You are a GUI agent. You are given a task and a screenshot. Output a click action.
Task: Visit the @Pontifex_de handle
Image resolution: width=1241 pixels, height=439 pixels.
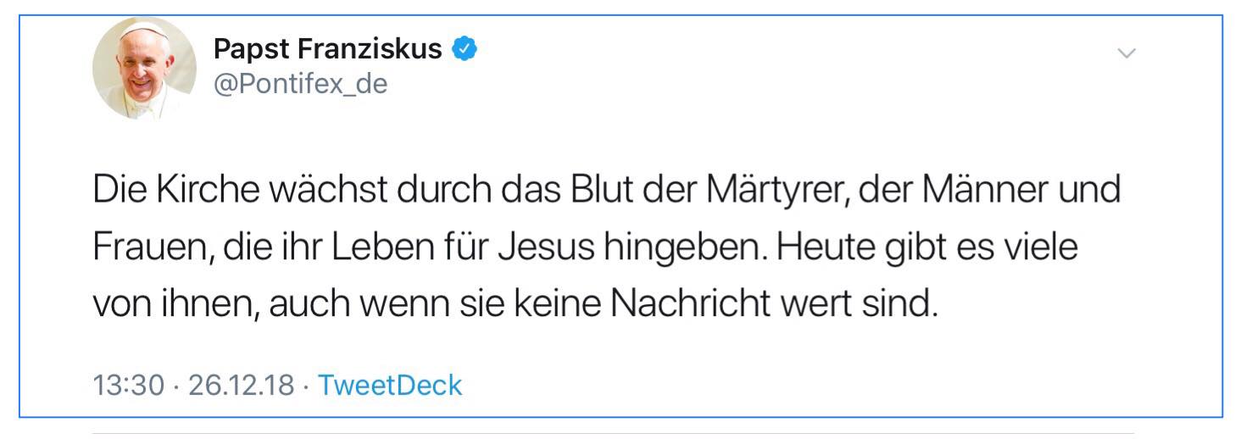point(300,84)
